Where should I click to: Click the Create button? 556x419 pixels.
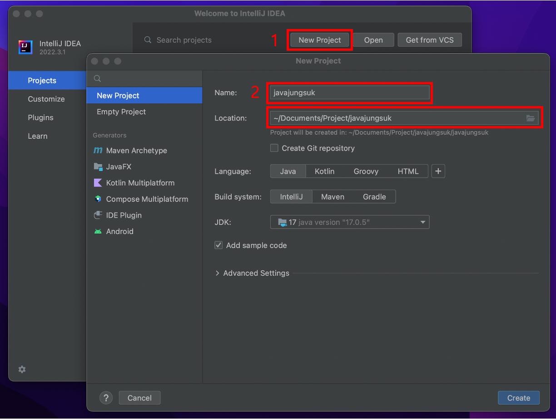[x=519, y=398]
